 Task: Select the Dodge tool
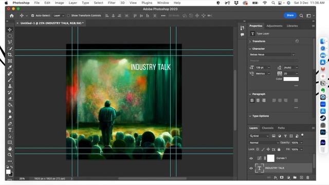coord(10,118)
